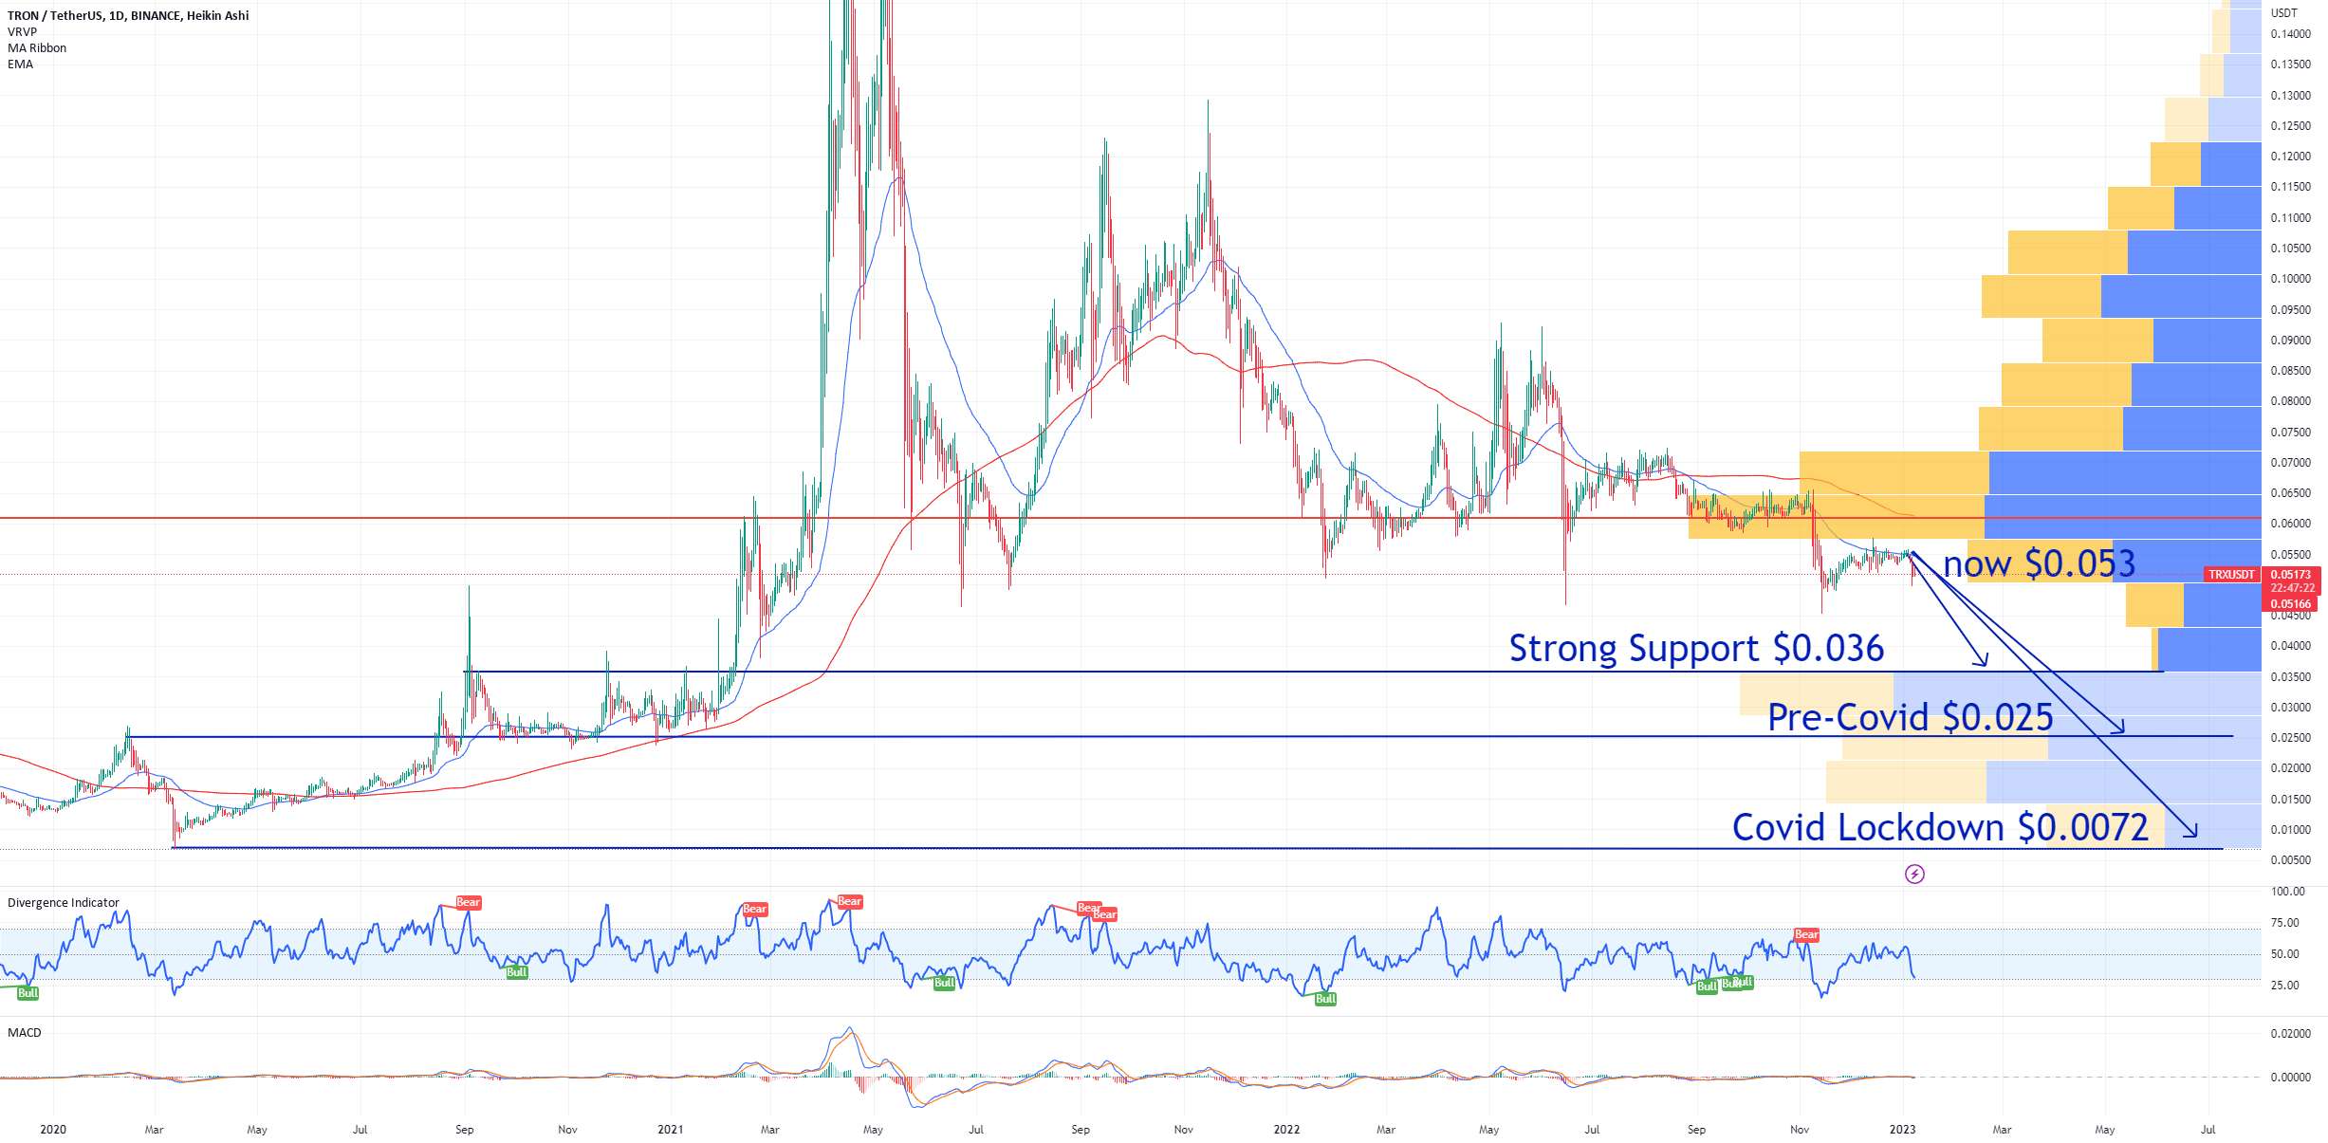Click the 0.02500 price axis label
Image resolution: width=2328 pixels, height=1143 pixels.
pos(2291,738)
